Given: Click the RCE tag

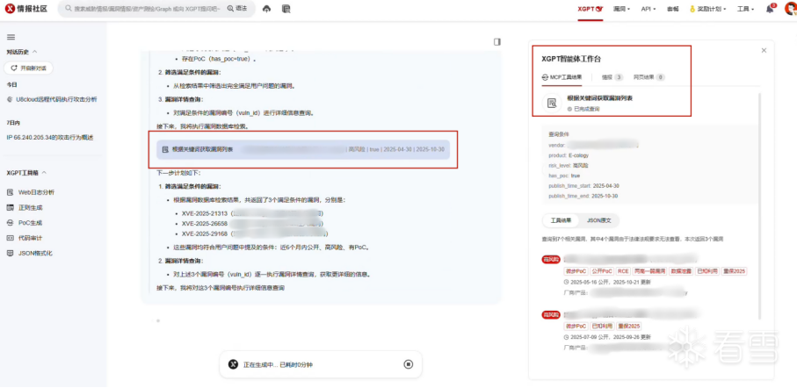Looking at the screenshot, I should 623,272.
